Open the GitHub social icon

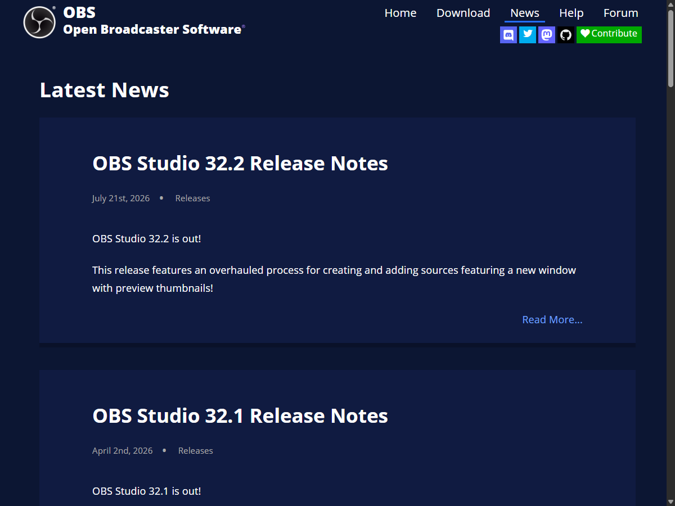(566, 35)
